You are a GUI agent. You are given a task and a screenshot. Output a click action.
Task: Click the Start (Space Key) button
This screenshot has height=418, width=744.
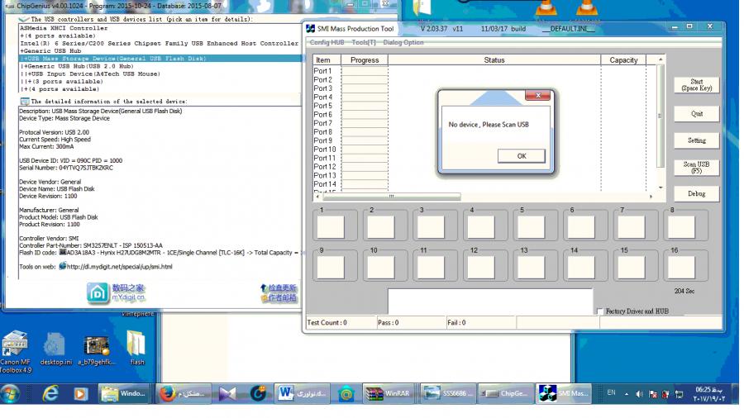[x=696, y=85]
